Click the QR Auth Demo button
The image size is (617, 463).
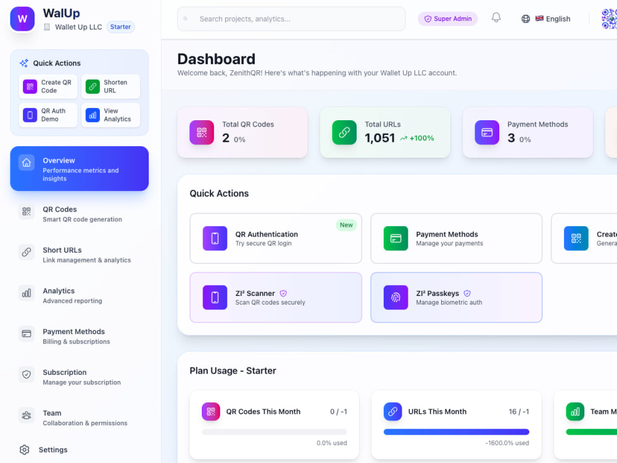(48, 115)
